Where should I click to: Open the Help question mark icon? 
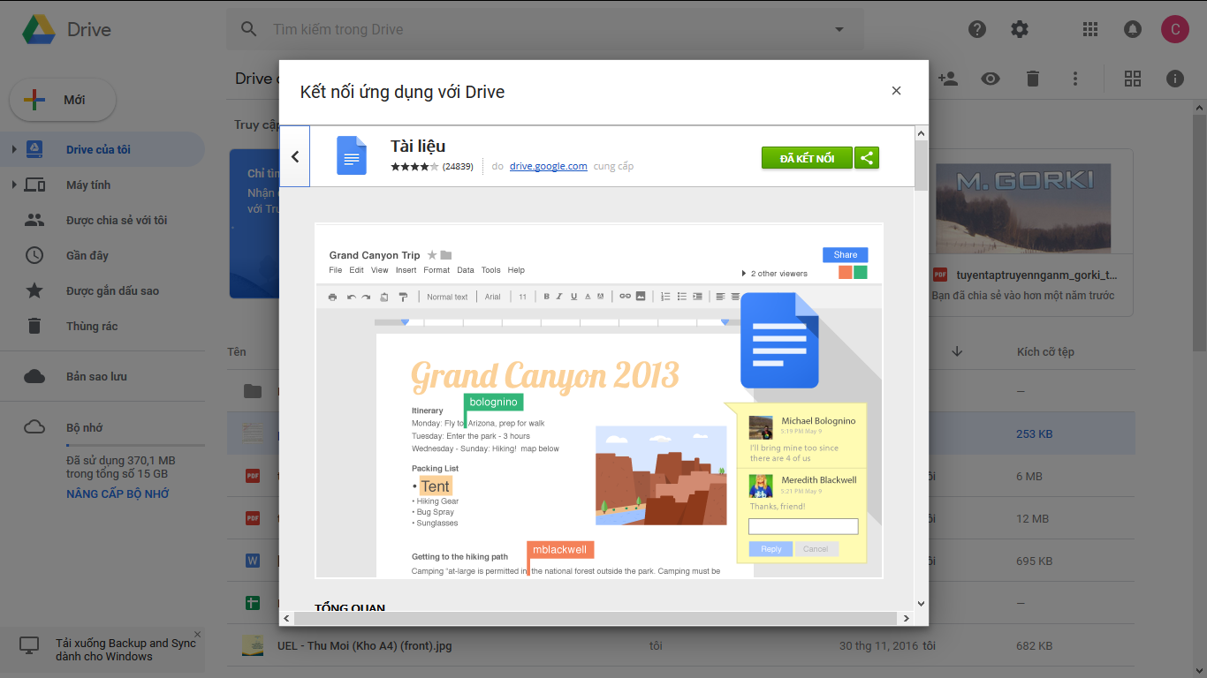[x=977, y=29]
